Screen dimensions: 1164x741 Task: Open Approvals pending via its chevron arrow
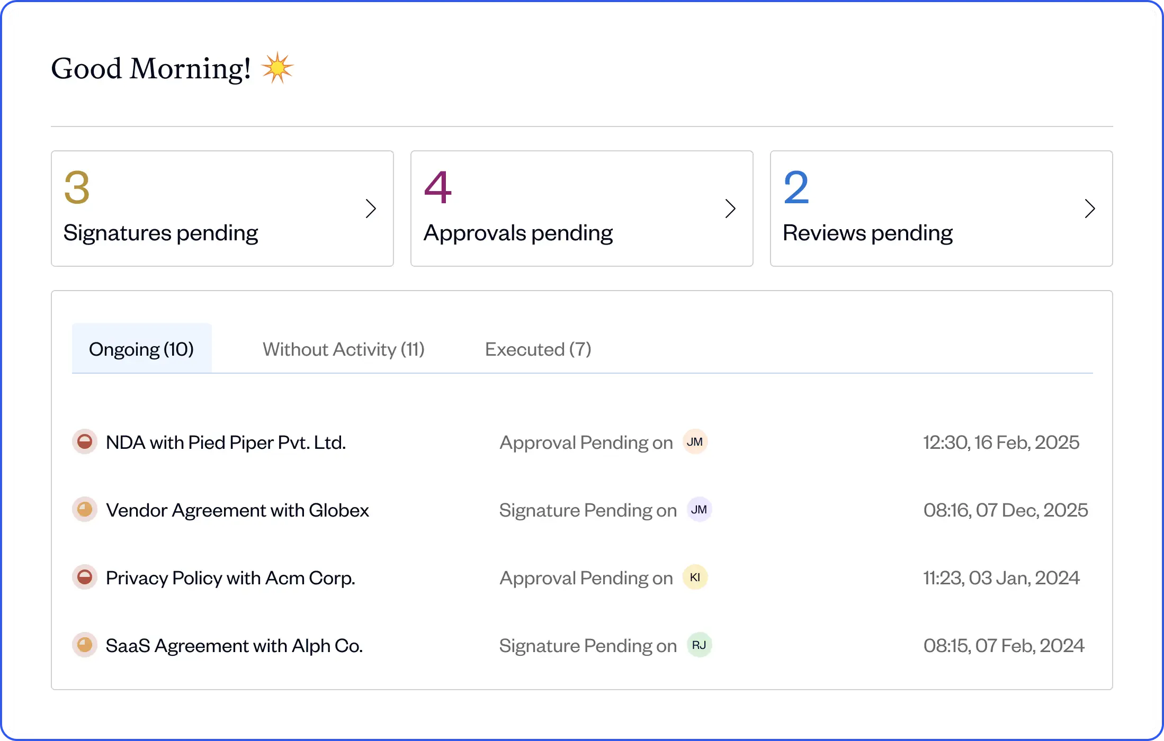click(x=731, y=209)
